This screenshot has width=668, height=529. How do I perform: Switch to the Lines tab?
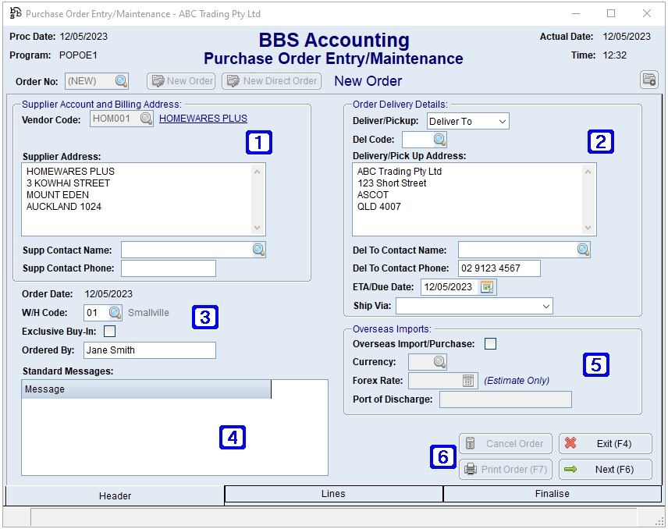tap(334, 494)
